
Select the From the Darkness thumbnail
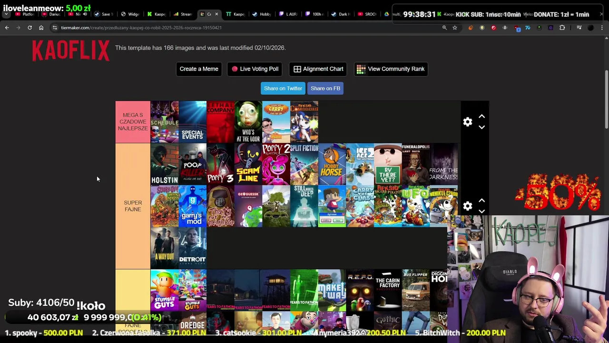(443, 164)
